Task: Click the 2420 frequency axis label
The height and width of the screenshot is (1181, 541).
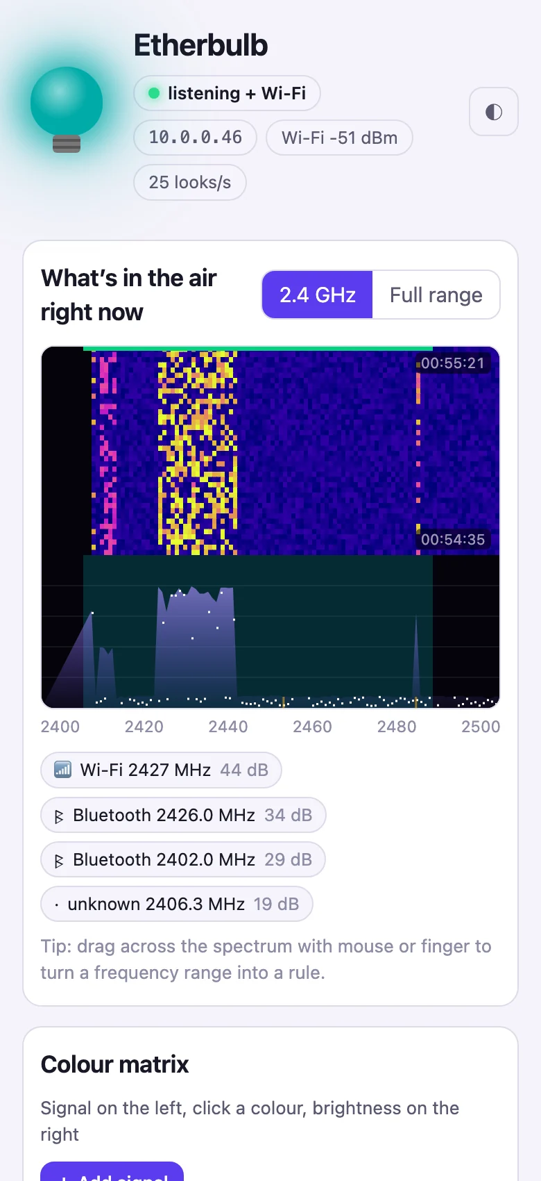Action: (x=144, y=727)
